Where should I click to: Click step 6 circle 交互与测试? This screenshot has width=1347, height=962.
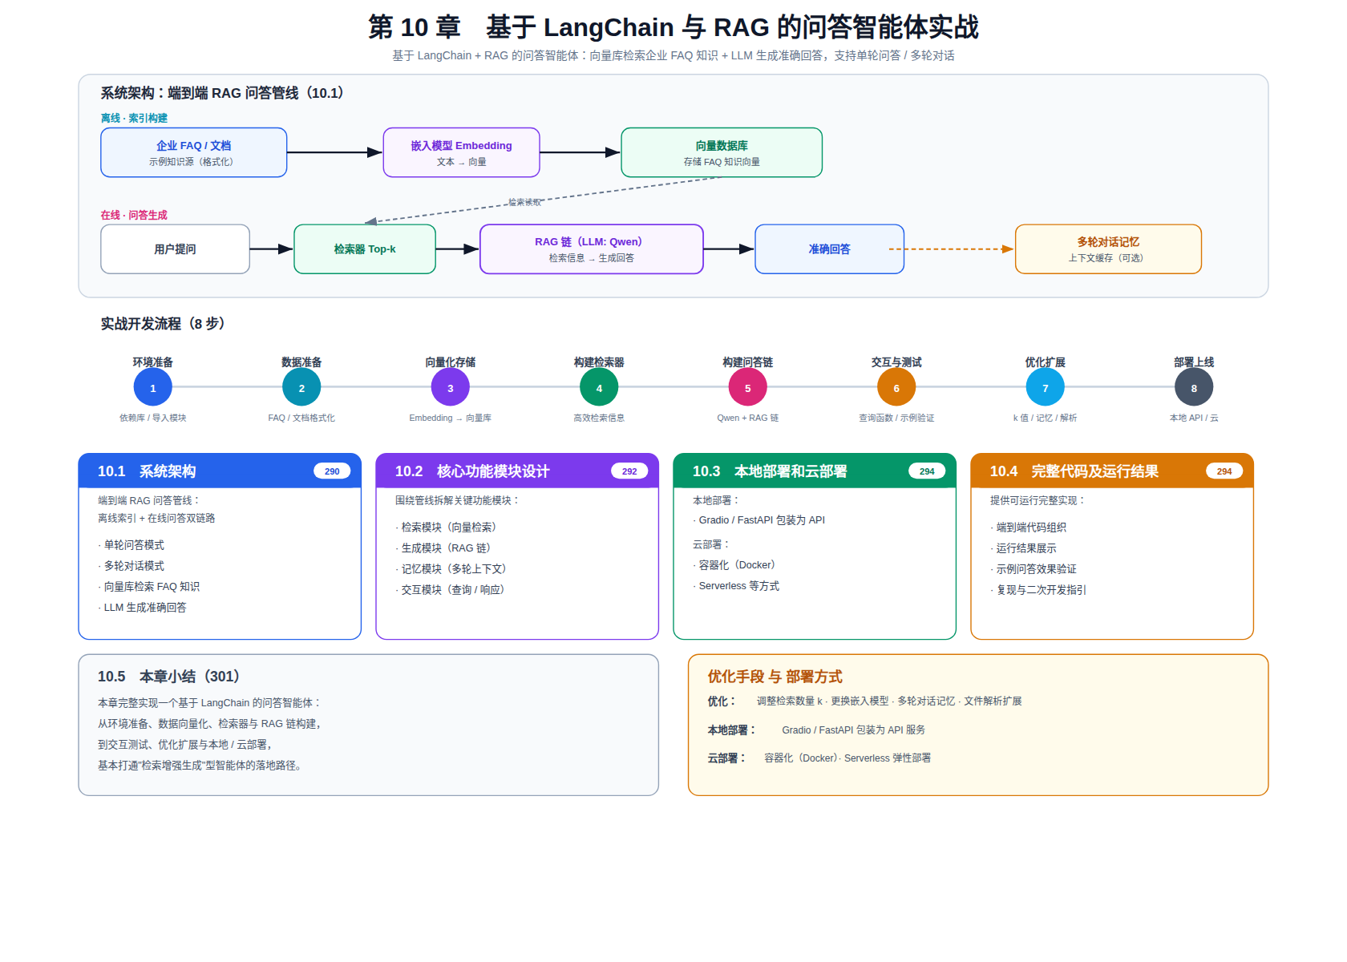(896, 388)
